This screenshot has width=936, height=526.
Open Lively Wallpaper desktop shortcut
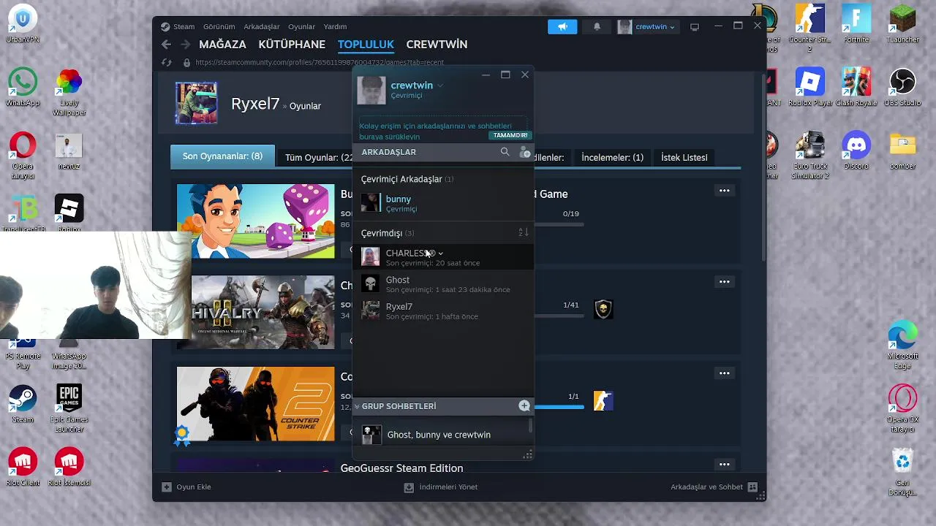coord(69,92)
